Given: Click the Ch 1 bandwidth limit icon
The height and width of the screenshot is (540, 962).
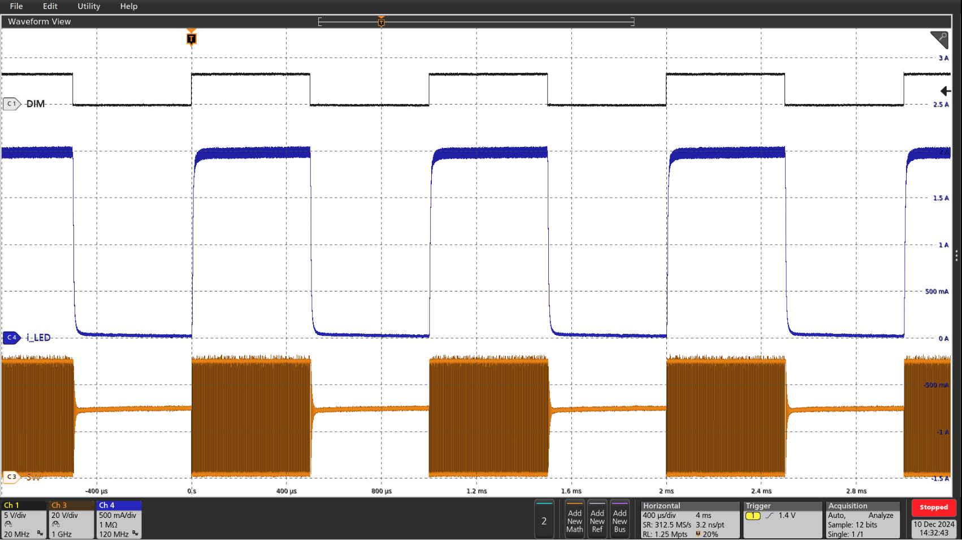Looking at the screenshot, I should [x=40, y=533].
